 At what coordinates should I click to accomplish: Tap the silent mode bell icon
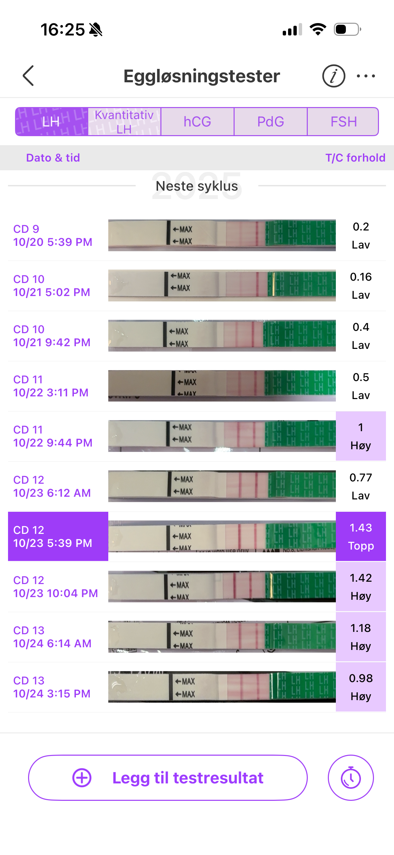point(96,30)
